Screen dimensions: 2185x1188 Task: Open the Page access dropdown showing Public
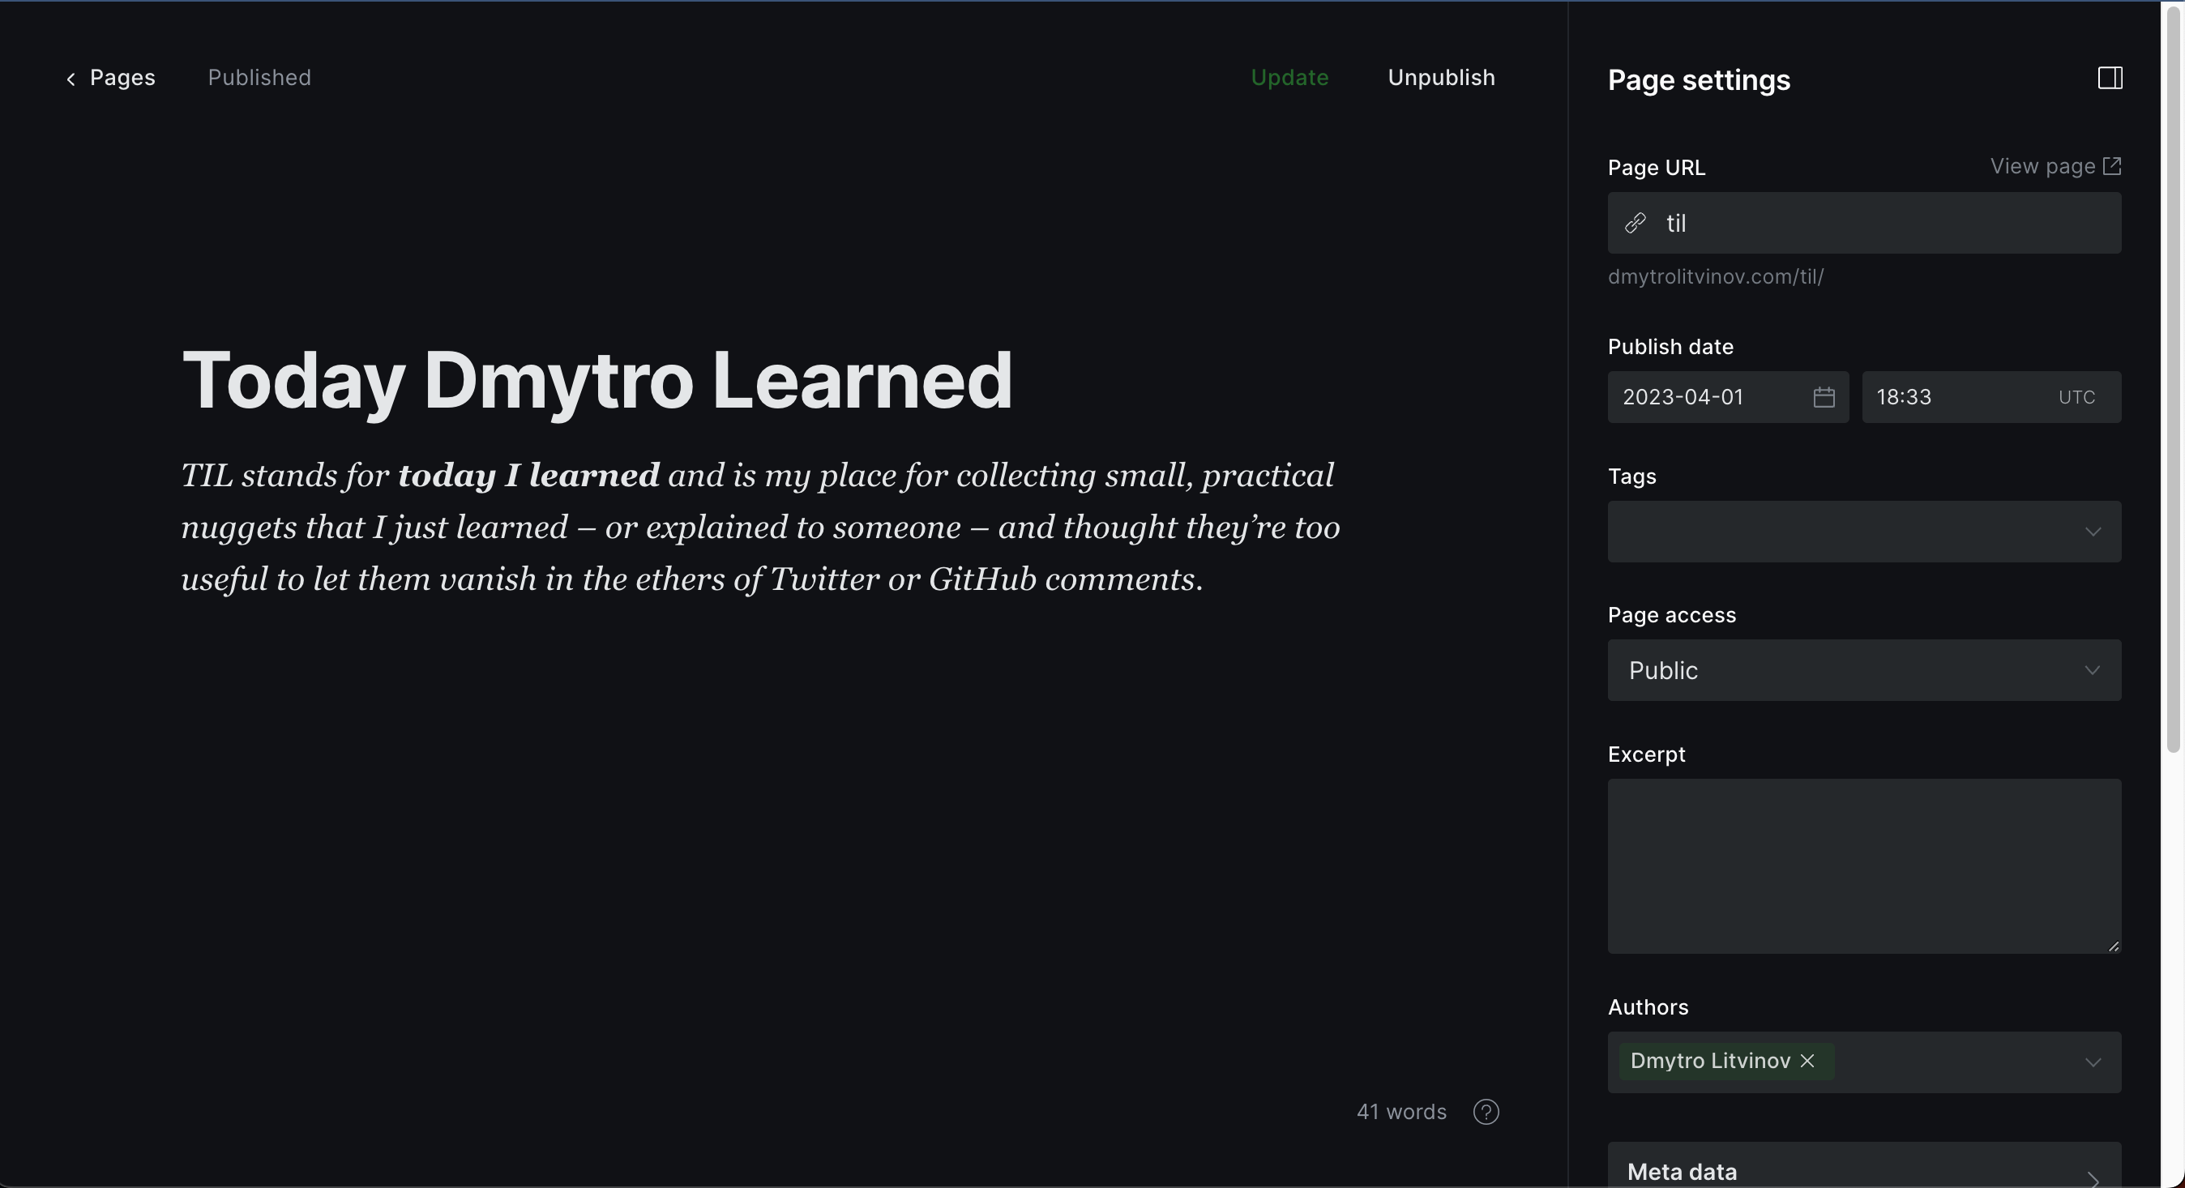pyautogui.click(x=1862, y=670)
